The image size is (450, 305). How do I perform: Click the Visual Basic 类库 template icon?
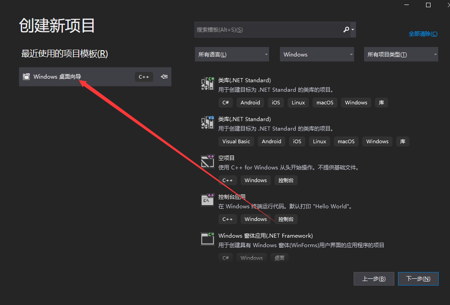pos(207,122)
